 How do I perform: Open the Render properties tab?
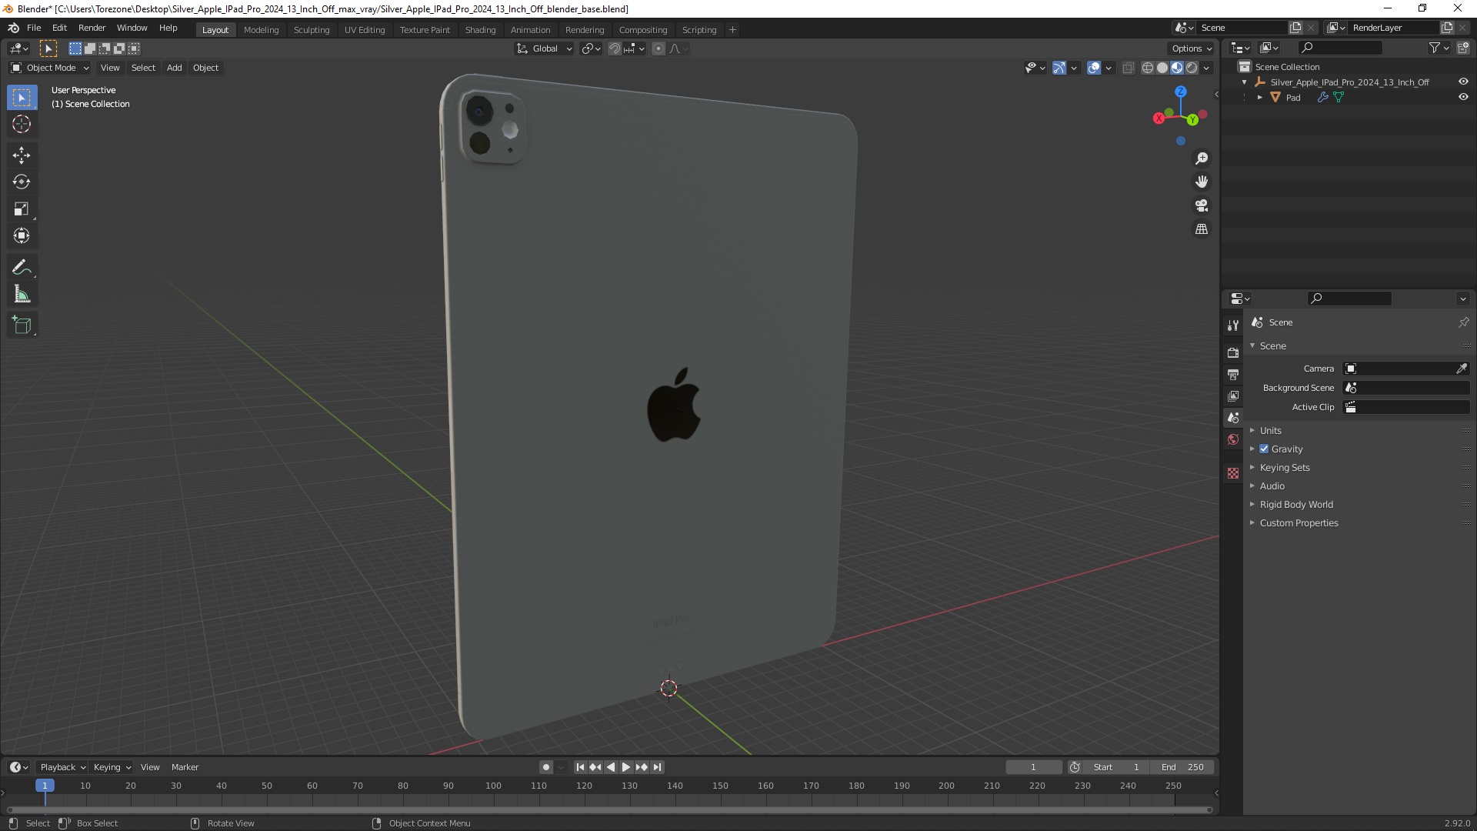pos(1233,352)
